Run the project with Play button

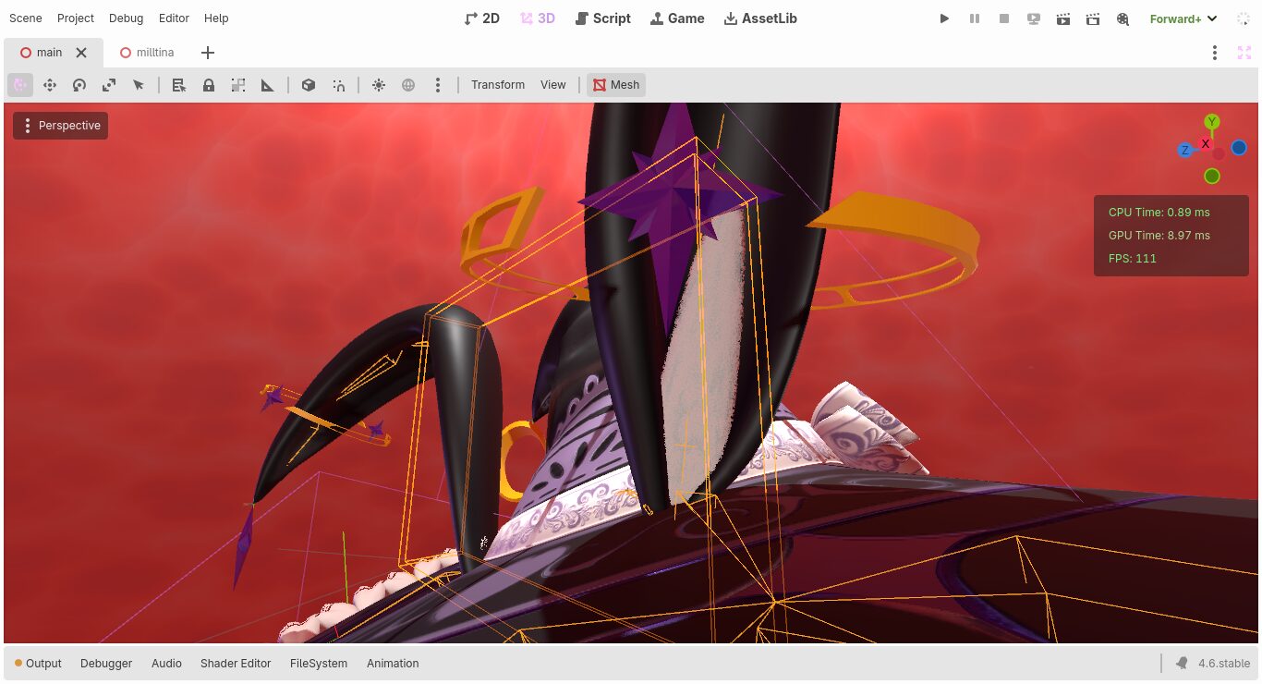(944, 18)
